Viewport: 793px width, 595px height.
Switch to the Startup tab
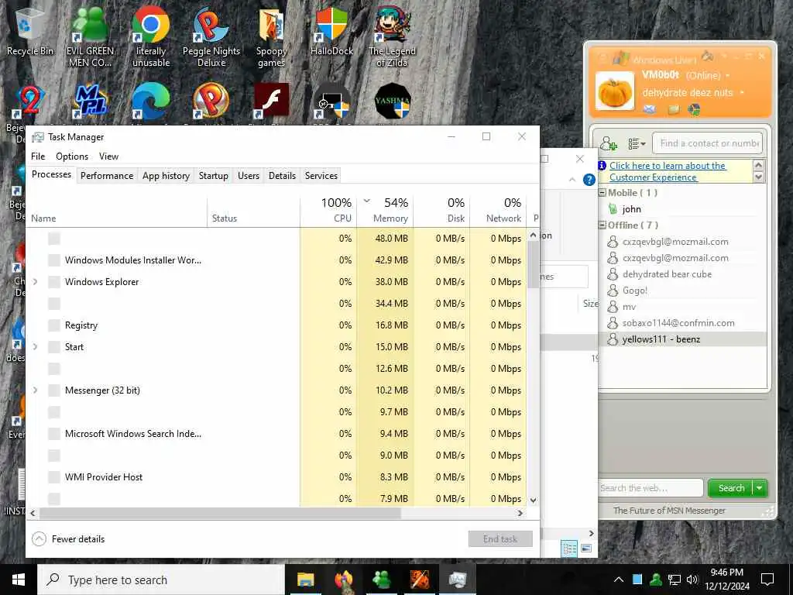(x=214, y=176)
